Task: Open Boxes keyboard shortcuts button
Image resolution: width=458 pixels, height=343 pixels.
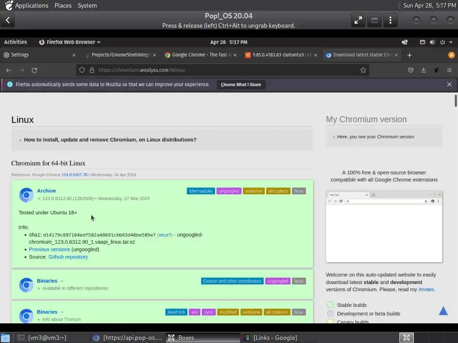Action: (x=374, y=20)
